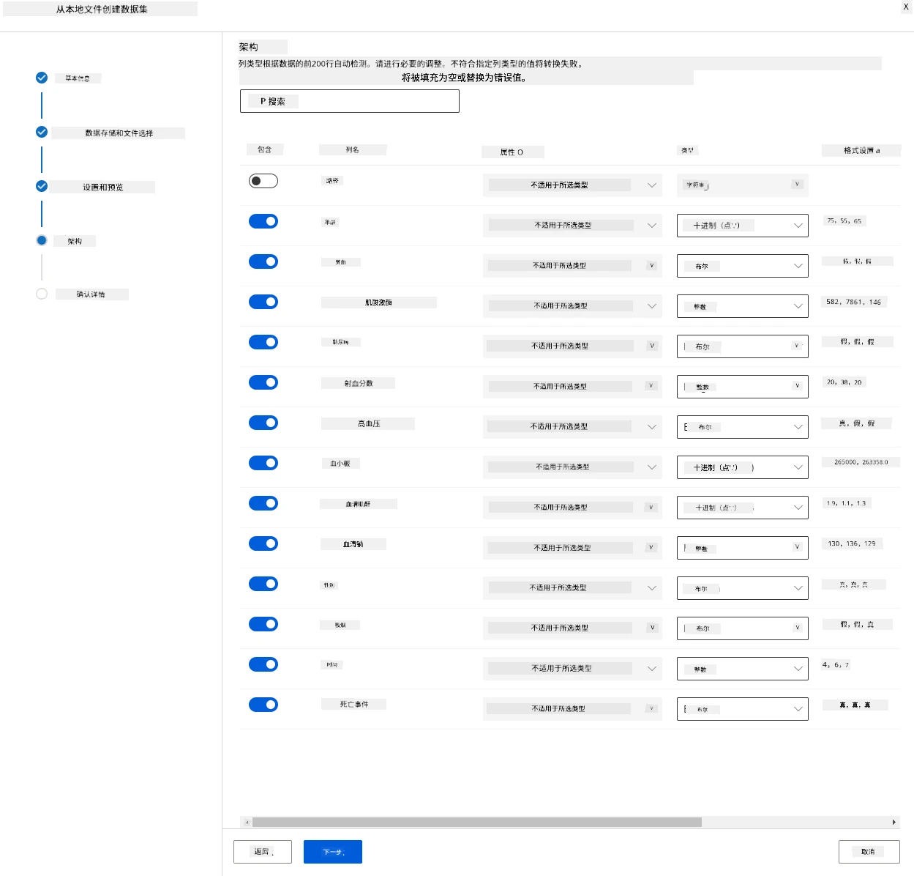Click the left arrow of horizontal scrollbar
The width and height of the screenshot is (914, 876).
tap(247, 822)
